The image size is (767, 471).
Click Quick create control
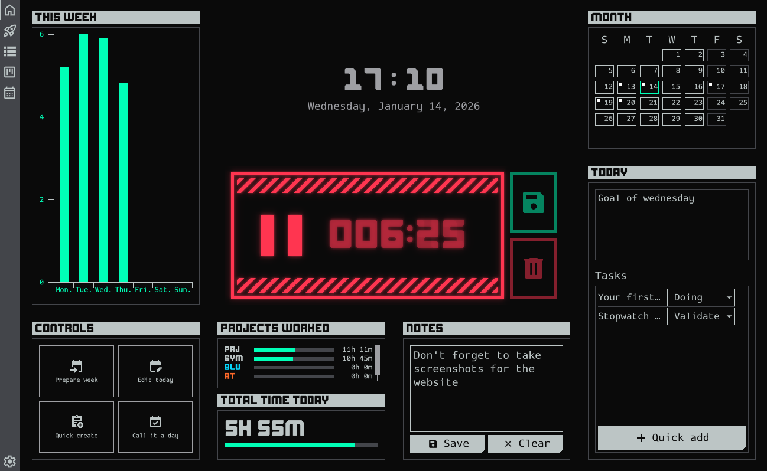point(76,427)
